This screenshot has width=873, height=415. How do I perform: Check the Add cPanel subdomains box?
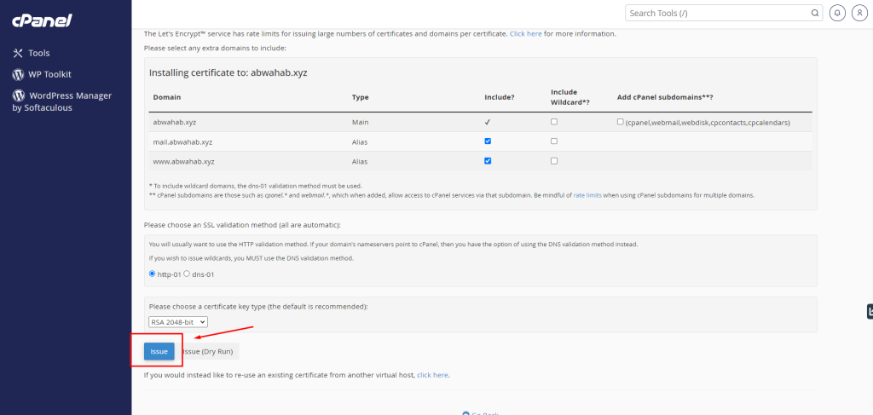pyautogui.click(x=620, y=122)
